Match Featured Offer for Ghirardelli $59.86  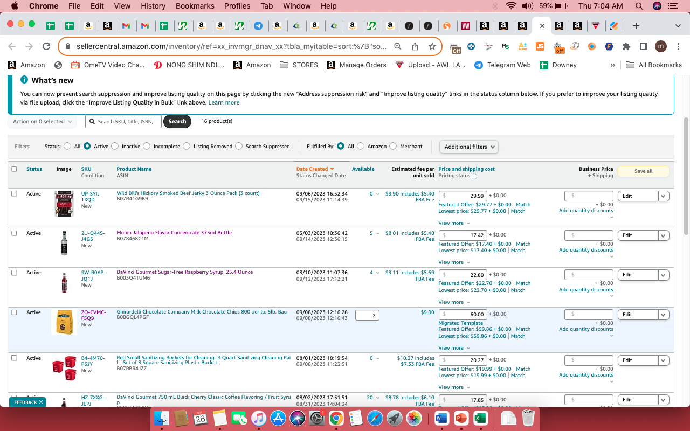(x=523, y=329)
